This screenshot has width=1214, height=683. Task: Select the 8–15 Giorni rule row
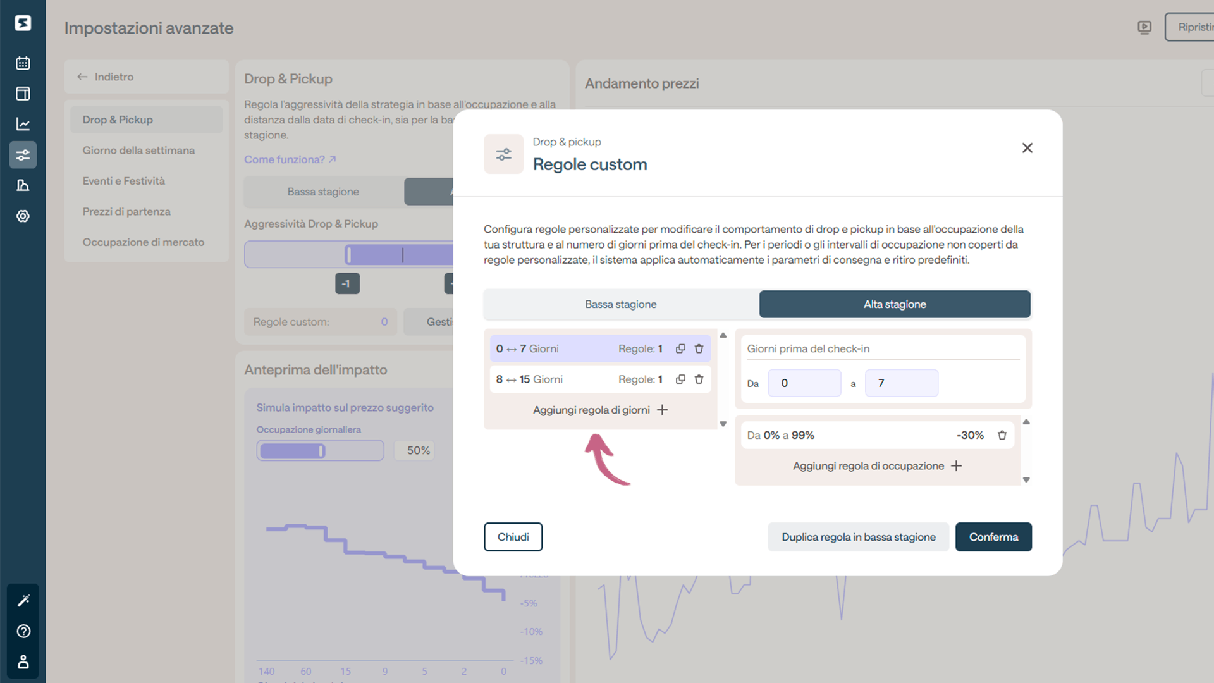point(600,379)
